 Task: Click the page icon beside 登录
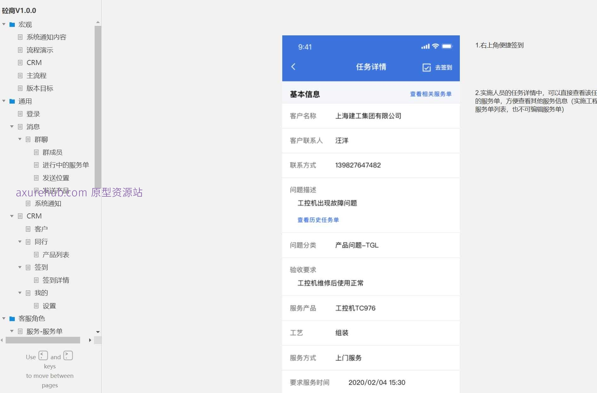20,114
